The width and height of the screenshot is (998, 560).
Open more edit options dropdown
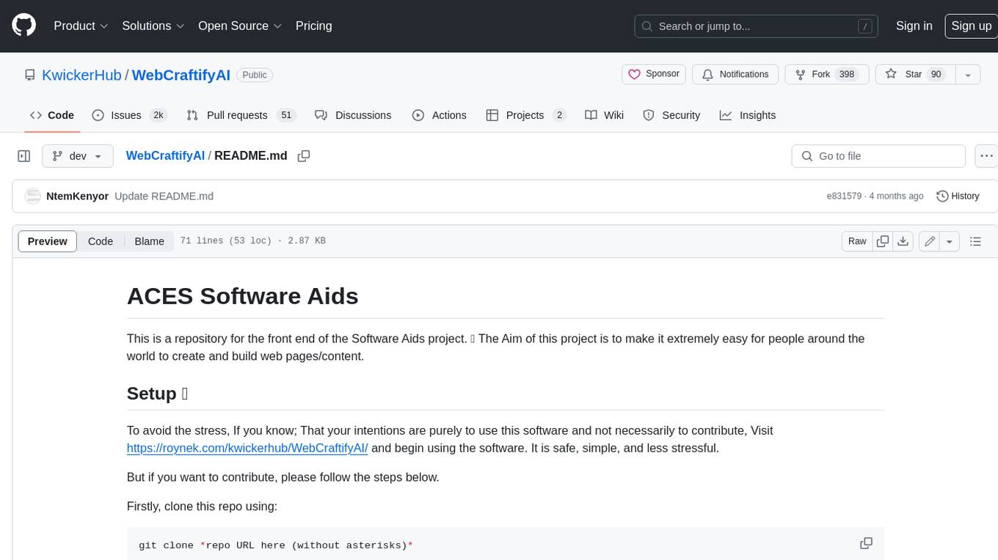pos(950,241)
